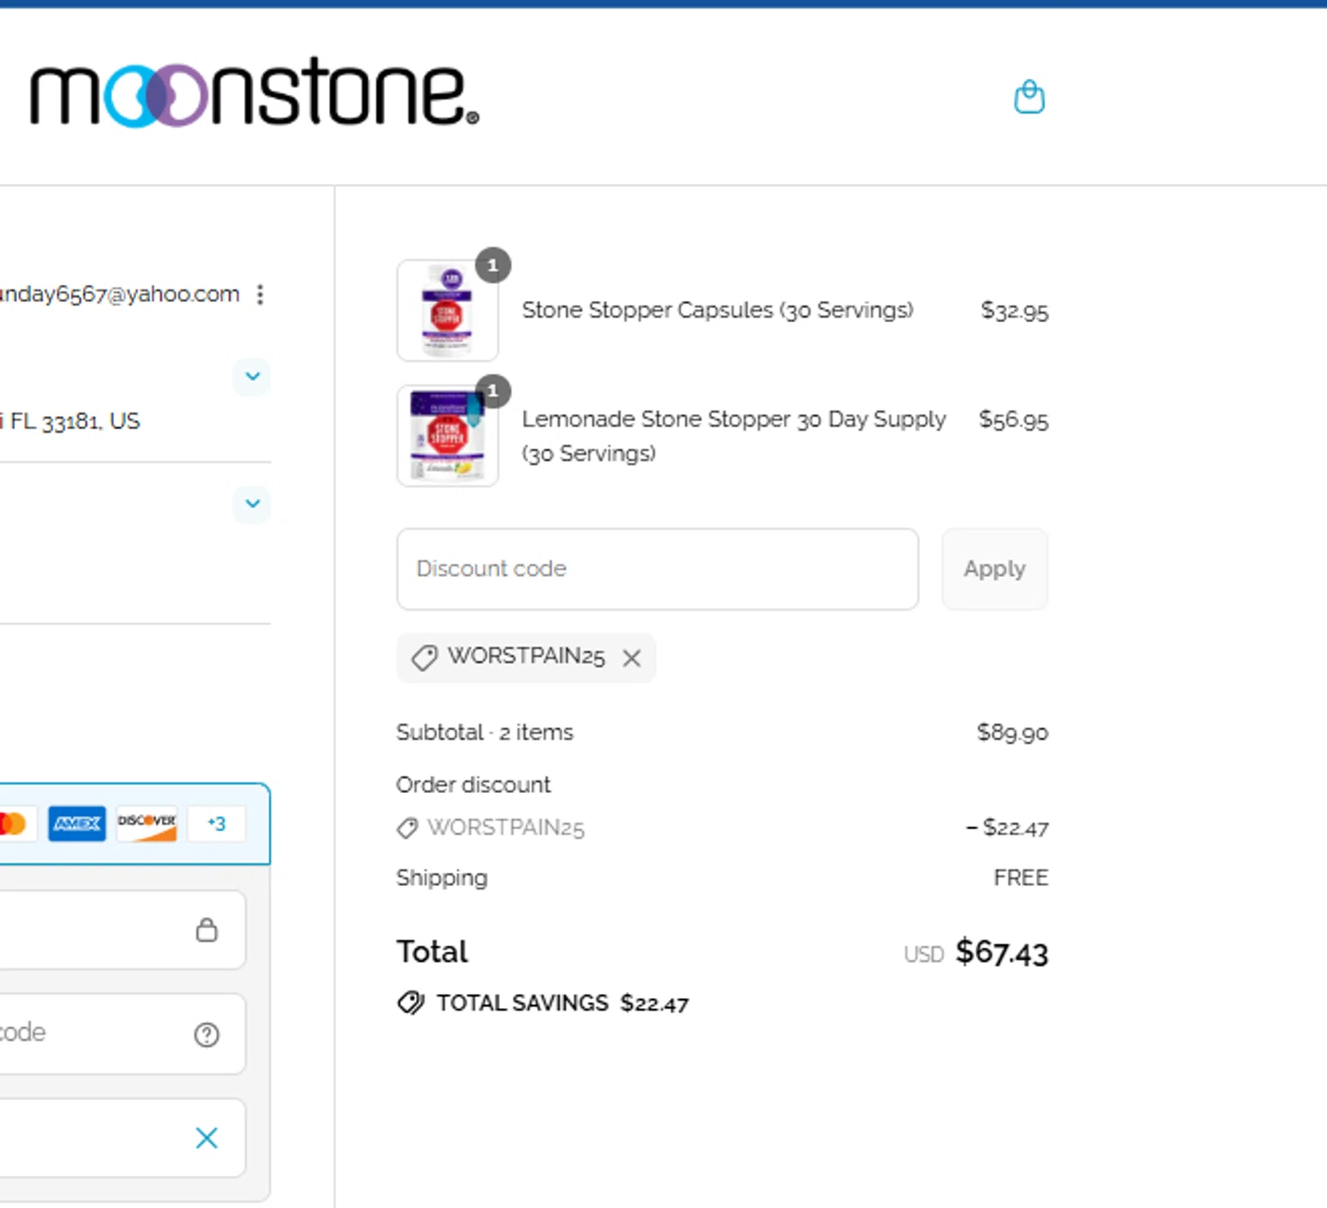The width and height of the screenshot is (1327, 1208).
Task: Click the yahoo.com email address text
Action: pyautogui.click(x=119, y=295)
